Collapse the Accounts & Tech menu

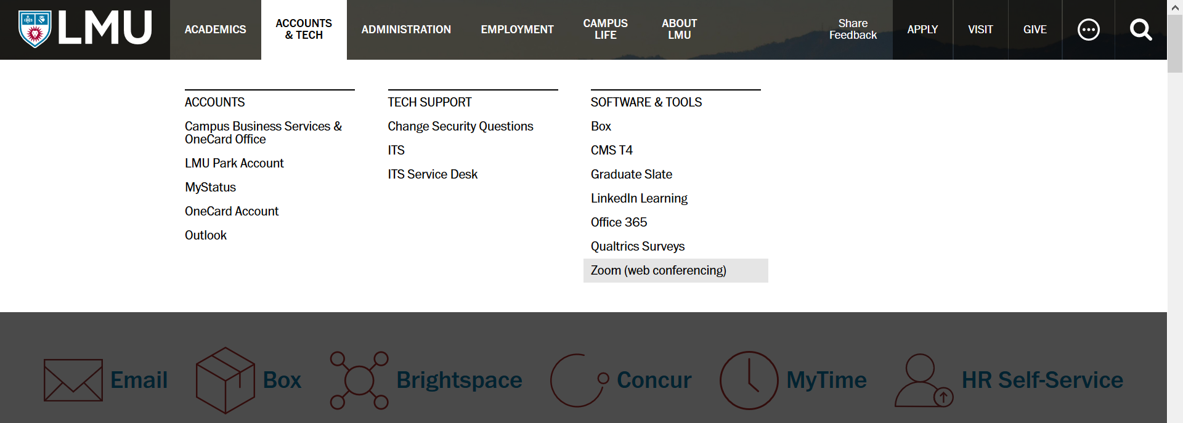pos(304,30)
